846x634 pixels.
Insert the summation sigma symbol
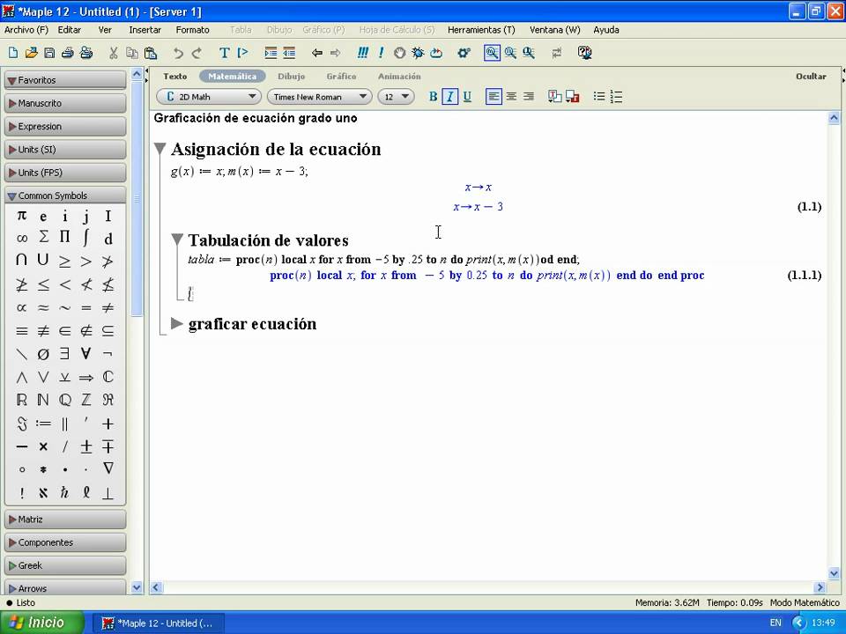click(x=43, y=237)
